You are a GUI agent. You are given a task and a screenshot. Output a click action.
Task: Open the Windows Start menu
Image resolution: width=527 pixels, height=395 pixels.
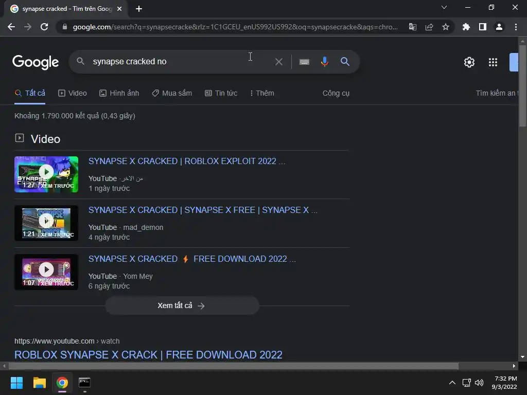[16, 383]
